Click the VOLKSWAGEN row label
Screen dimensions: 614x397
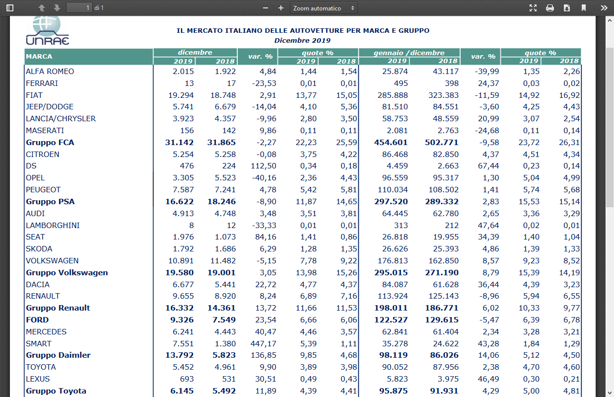52,261
